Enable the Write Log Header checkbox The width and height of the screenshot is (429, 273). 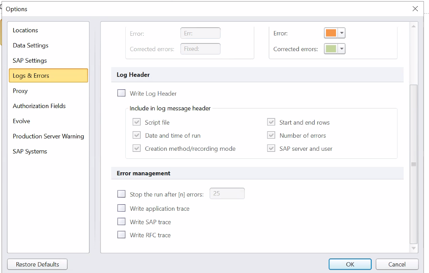click(121, 93)
